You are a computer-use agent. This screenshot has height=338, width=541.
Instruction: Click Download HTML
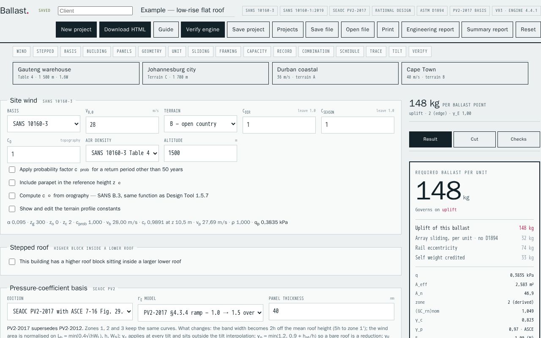coord(125,30)
